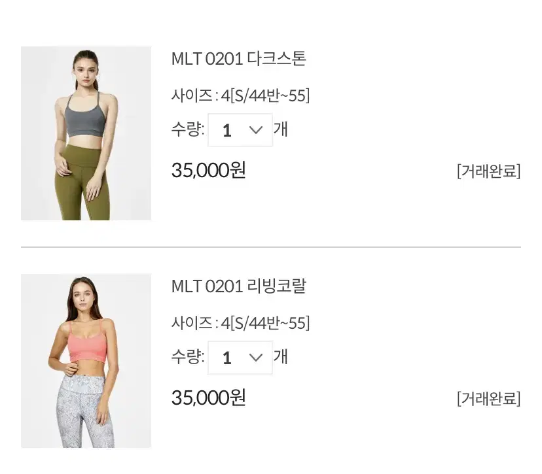The image size is (542, 474).
Task: Click the 사이즈 4[S/44반~55] text under 리빙코랄
Action: (241, 323)
